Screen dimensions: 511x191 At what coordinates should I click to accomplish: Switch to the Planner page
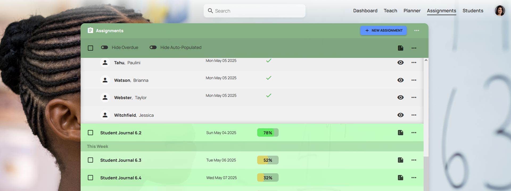coord(412,11)
